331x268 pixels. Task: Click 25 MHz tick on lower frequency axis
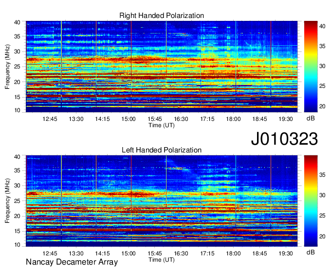(17, 201)
